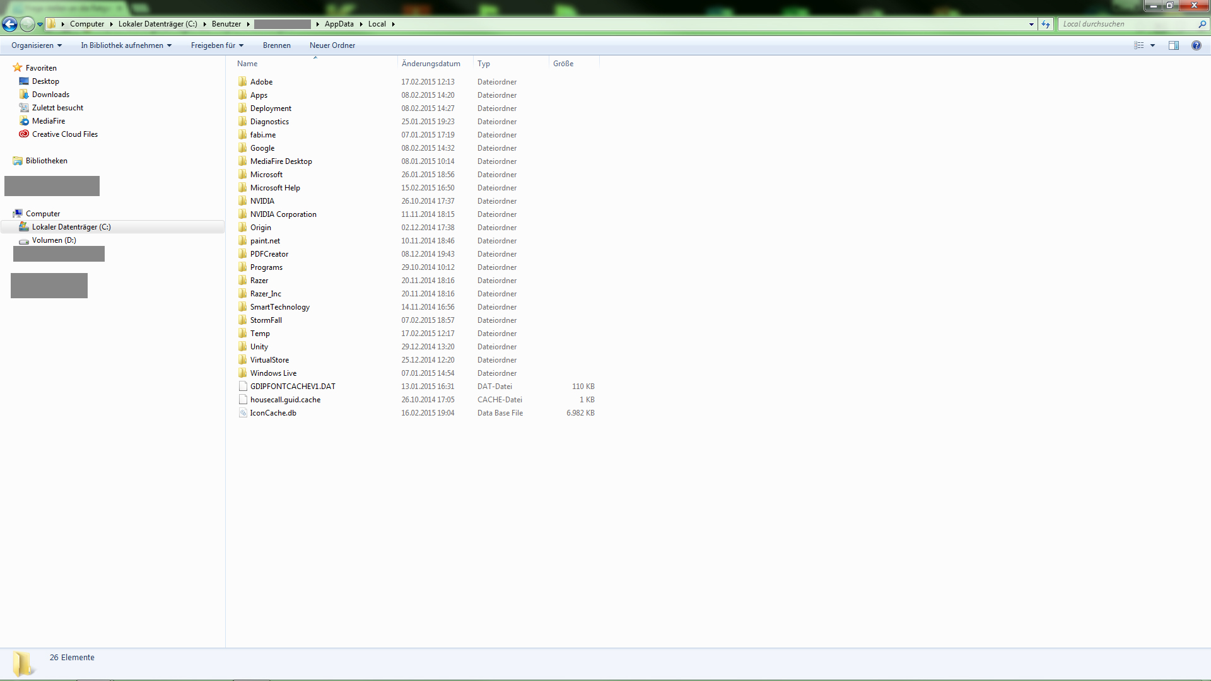Expand the arrow after AppData in breadcrumb
Image resolution: width=1211 pixels, height=681 pixels.
pos(361,24)
